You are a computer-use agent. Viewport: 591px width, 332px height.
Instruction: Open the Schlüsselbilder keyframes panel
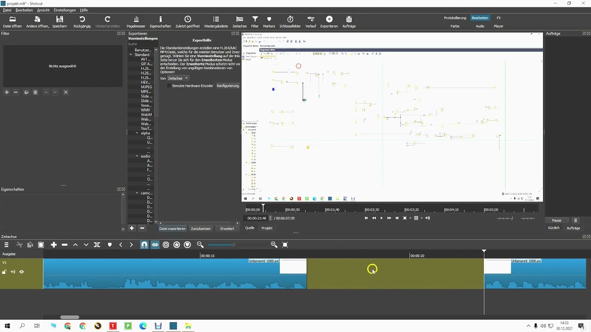290,22
